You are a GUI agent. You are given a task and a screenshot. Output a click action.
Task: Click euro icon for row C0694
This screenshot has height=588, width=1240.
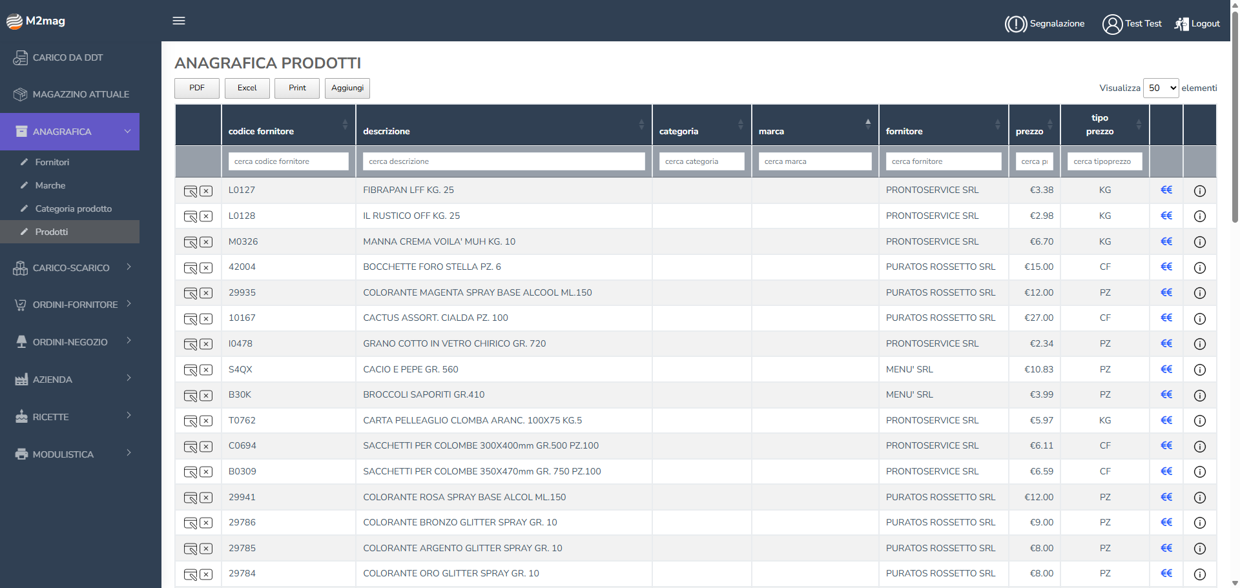click(1166, 445)
